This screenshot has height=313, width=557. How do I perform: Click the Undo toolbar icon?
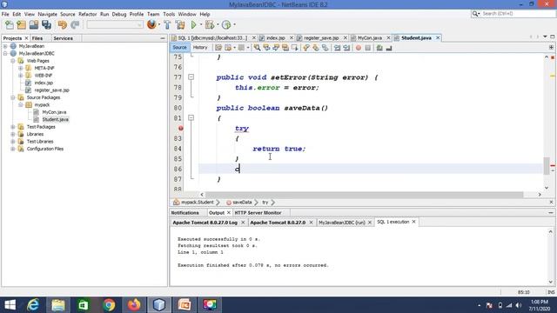[x=63, y=24]
